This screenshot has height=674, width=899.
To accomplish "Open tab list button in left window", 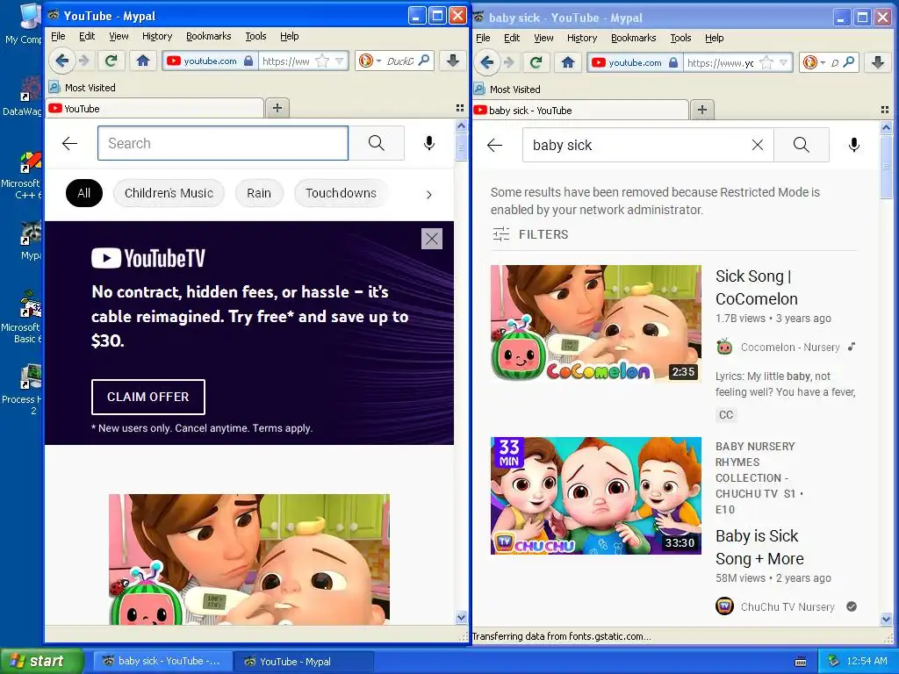I will coord(460,108).
